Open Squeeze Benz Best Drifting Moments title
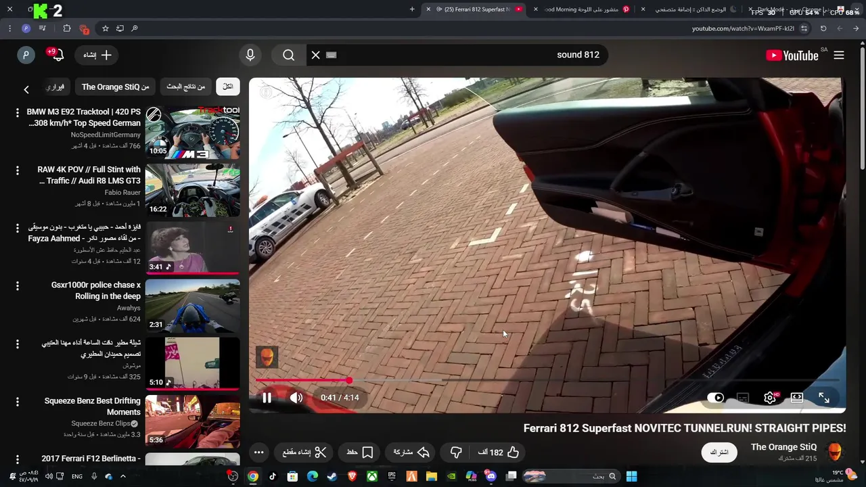Screen dimensions: 866x487 coord(93,407)
